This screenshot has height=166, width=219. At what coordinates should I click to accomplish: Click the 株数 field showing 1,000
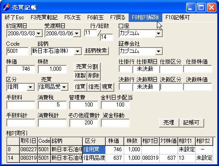(x=52, y=69)
